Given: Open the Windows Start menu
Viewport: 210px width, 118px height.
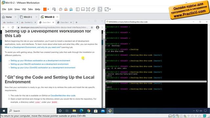Looking at the screenshot, I should 4,111.
